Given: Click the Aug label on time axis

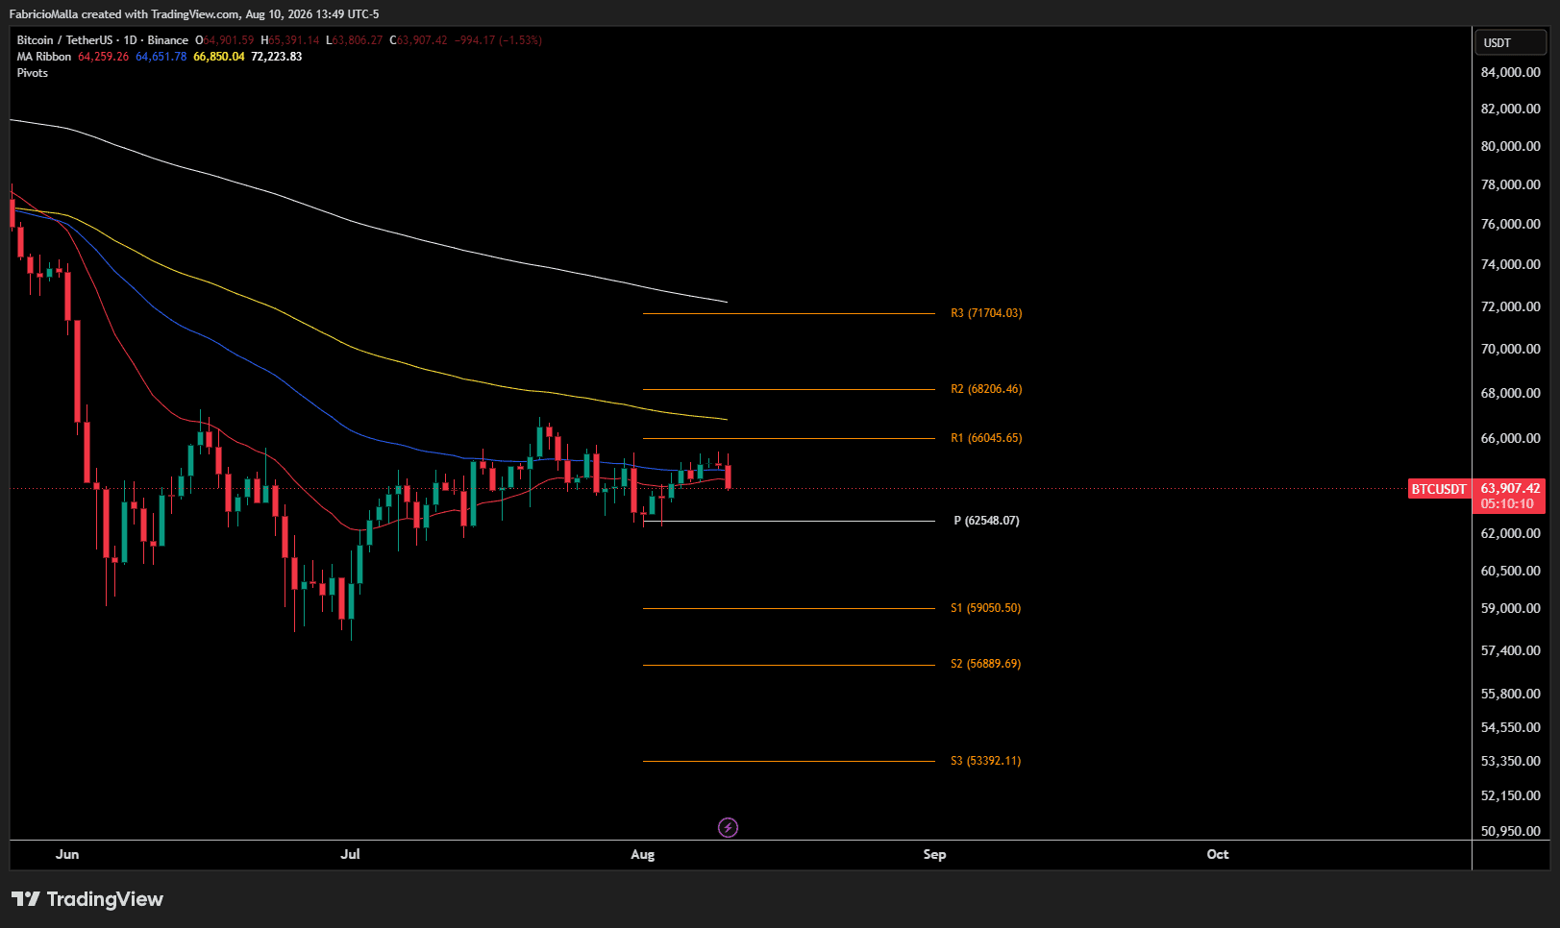Looking at the screenshot, I should click(642, 854).
